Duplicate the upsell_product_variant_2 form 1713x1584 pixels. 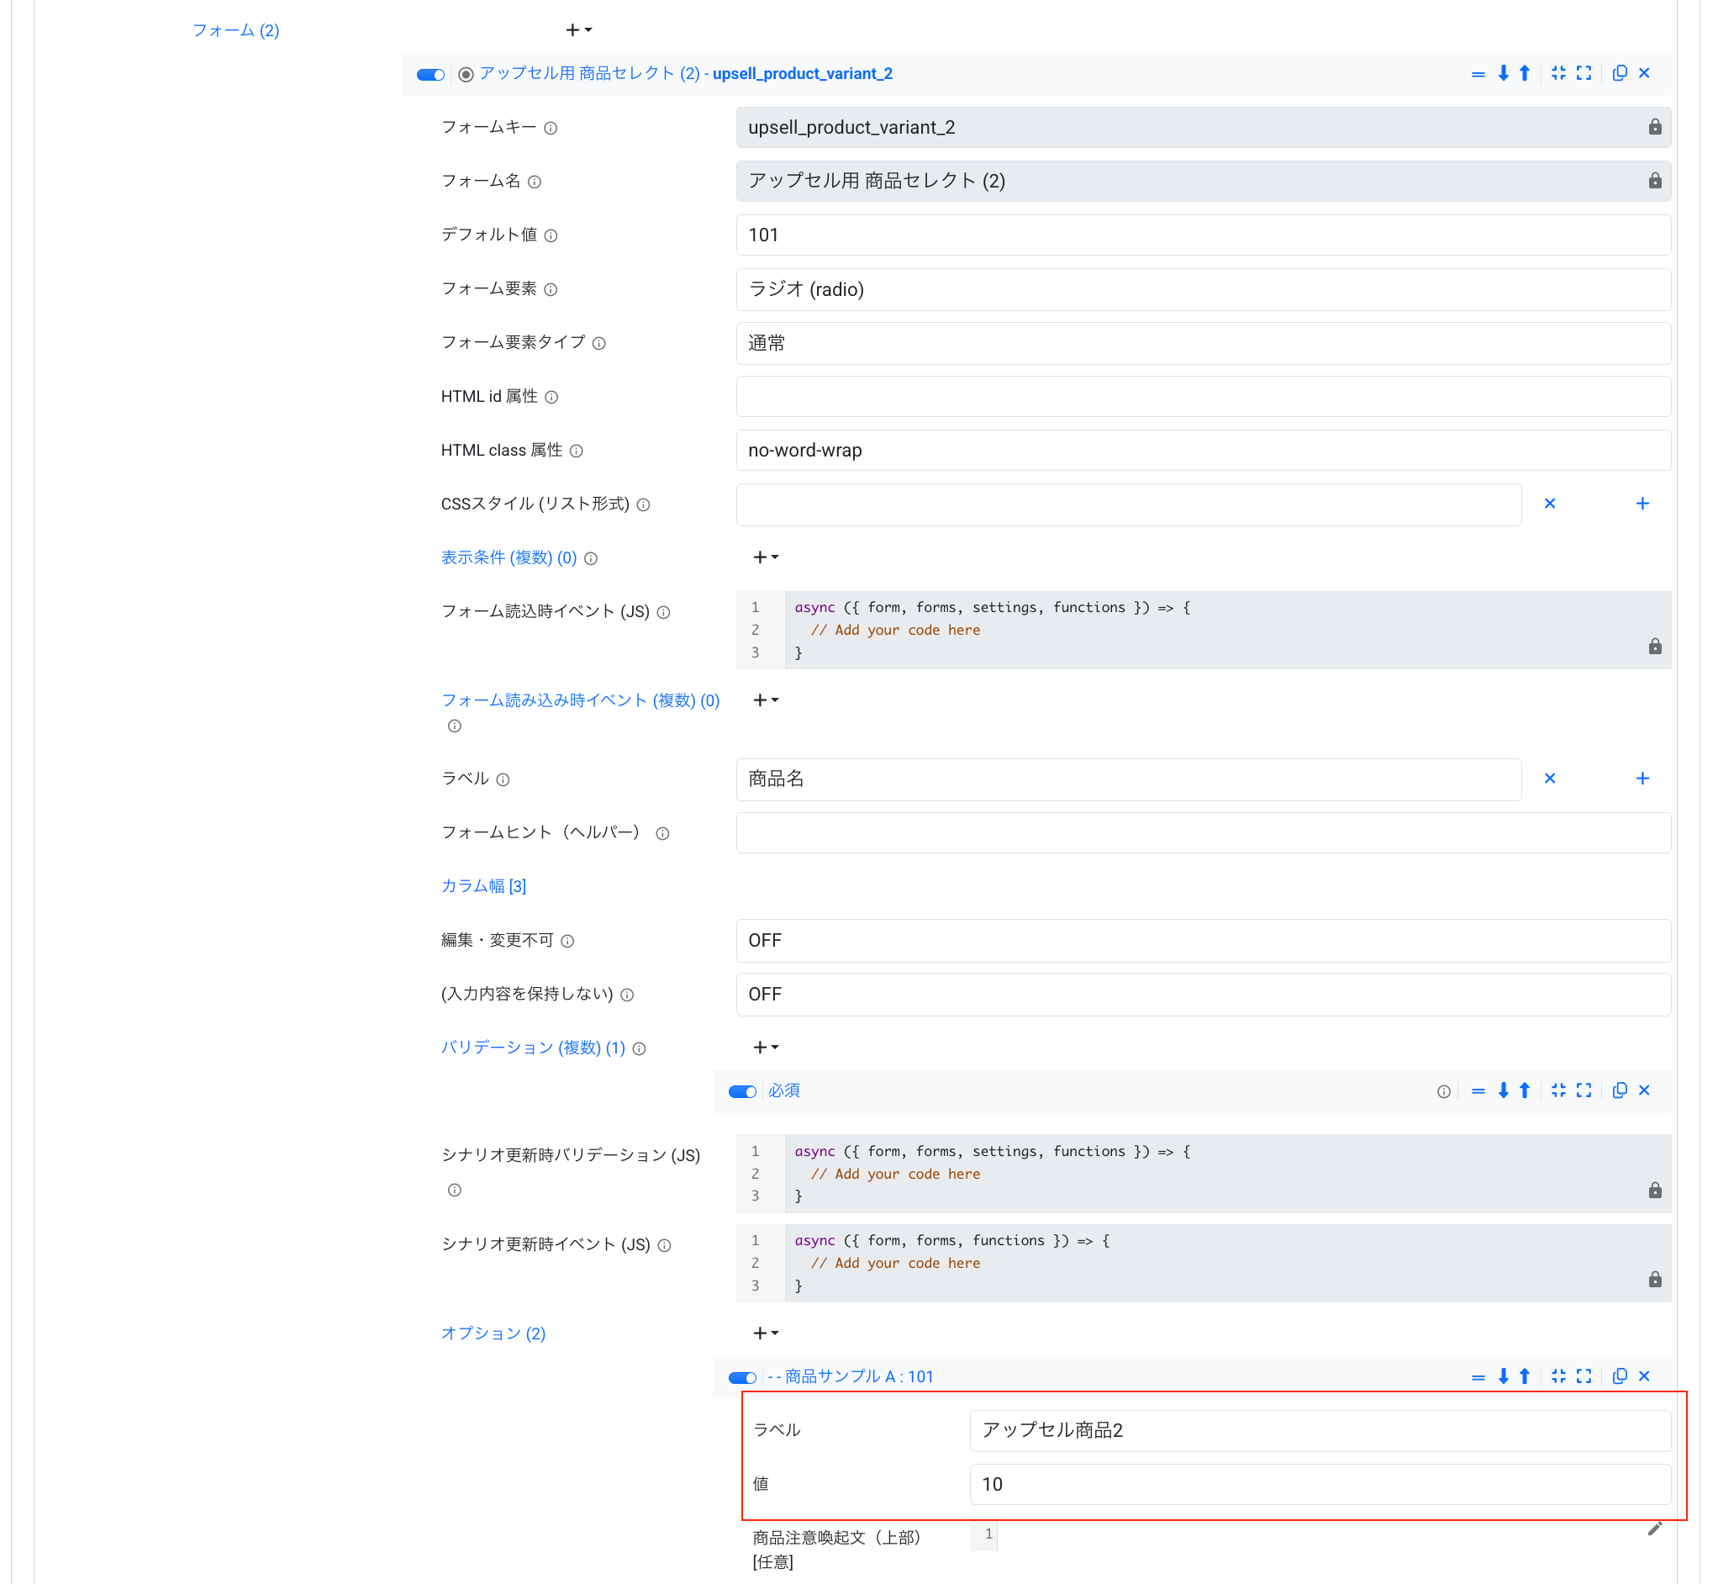click(x=1619, y=74)
